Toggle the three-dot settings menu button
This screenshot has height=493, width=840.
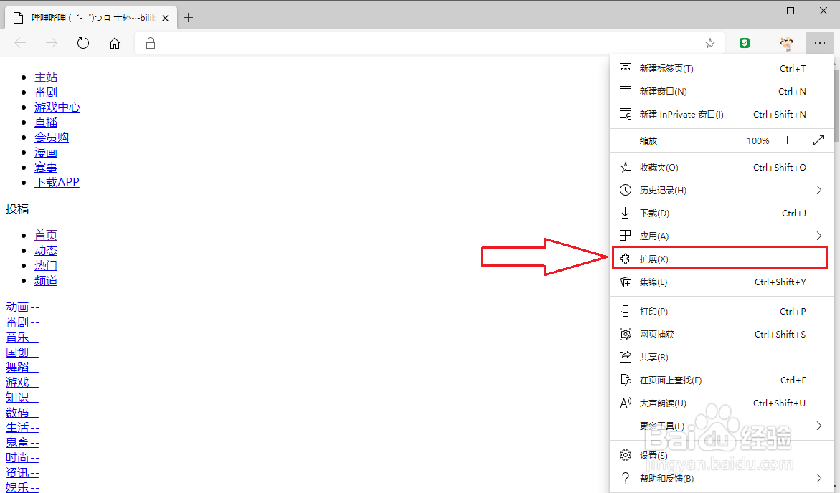(x=820, y=43)
